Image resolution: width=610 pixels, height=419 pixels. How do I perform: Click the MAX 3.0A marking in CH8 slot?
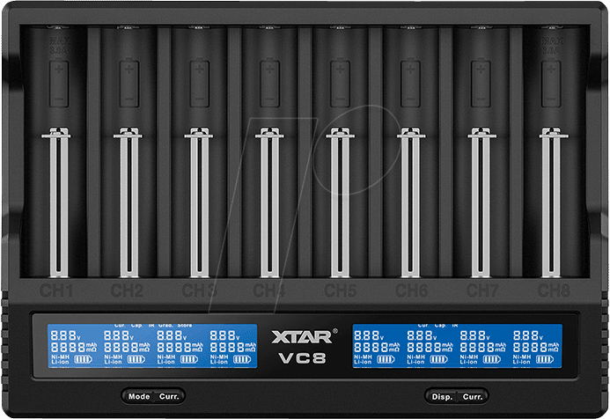pos(552,46)
